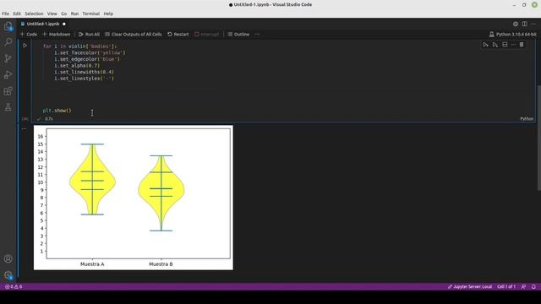Select the Python 3.10.4 64-bit kernel
This screenshot has width=541, height=304.
(513, 34)
